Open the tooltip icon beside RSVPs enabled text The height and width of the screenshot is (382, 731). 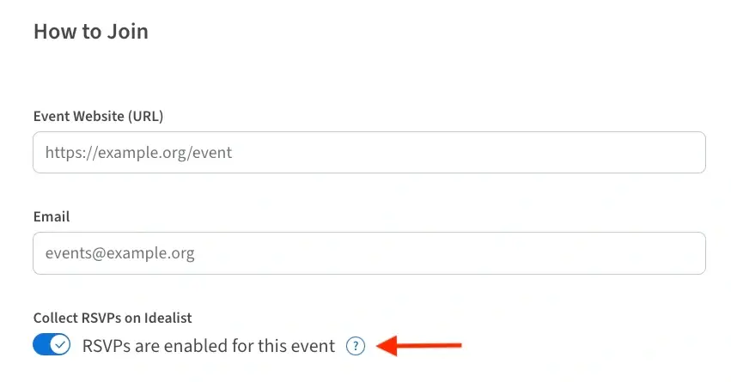coord(356,346)
